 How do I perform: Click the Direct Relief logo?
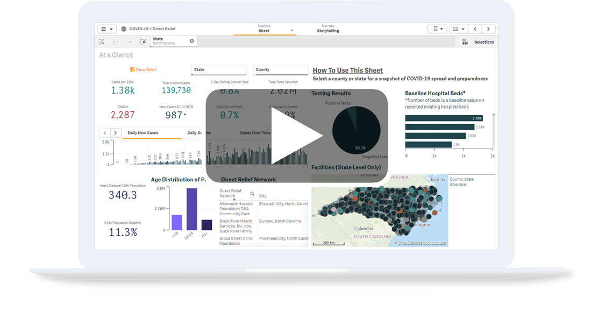(142, 69)
